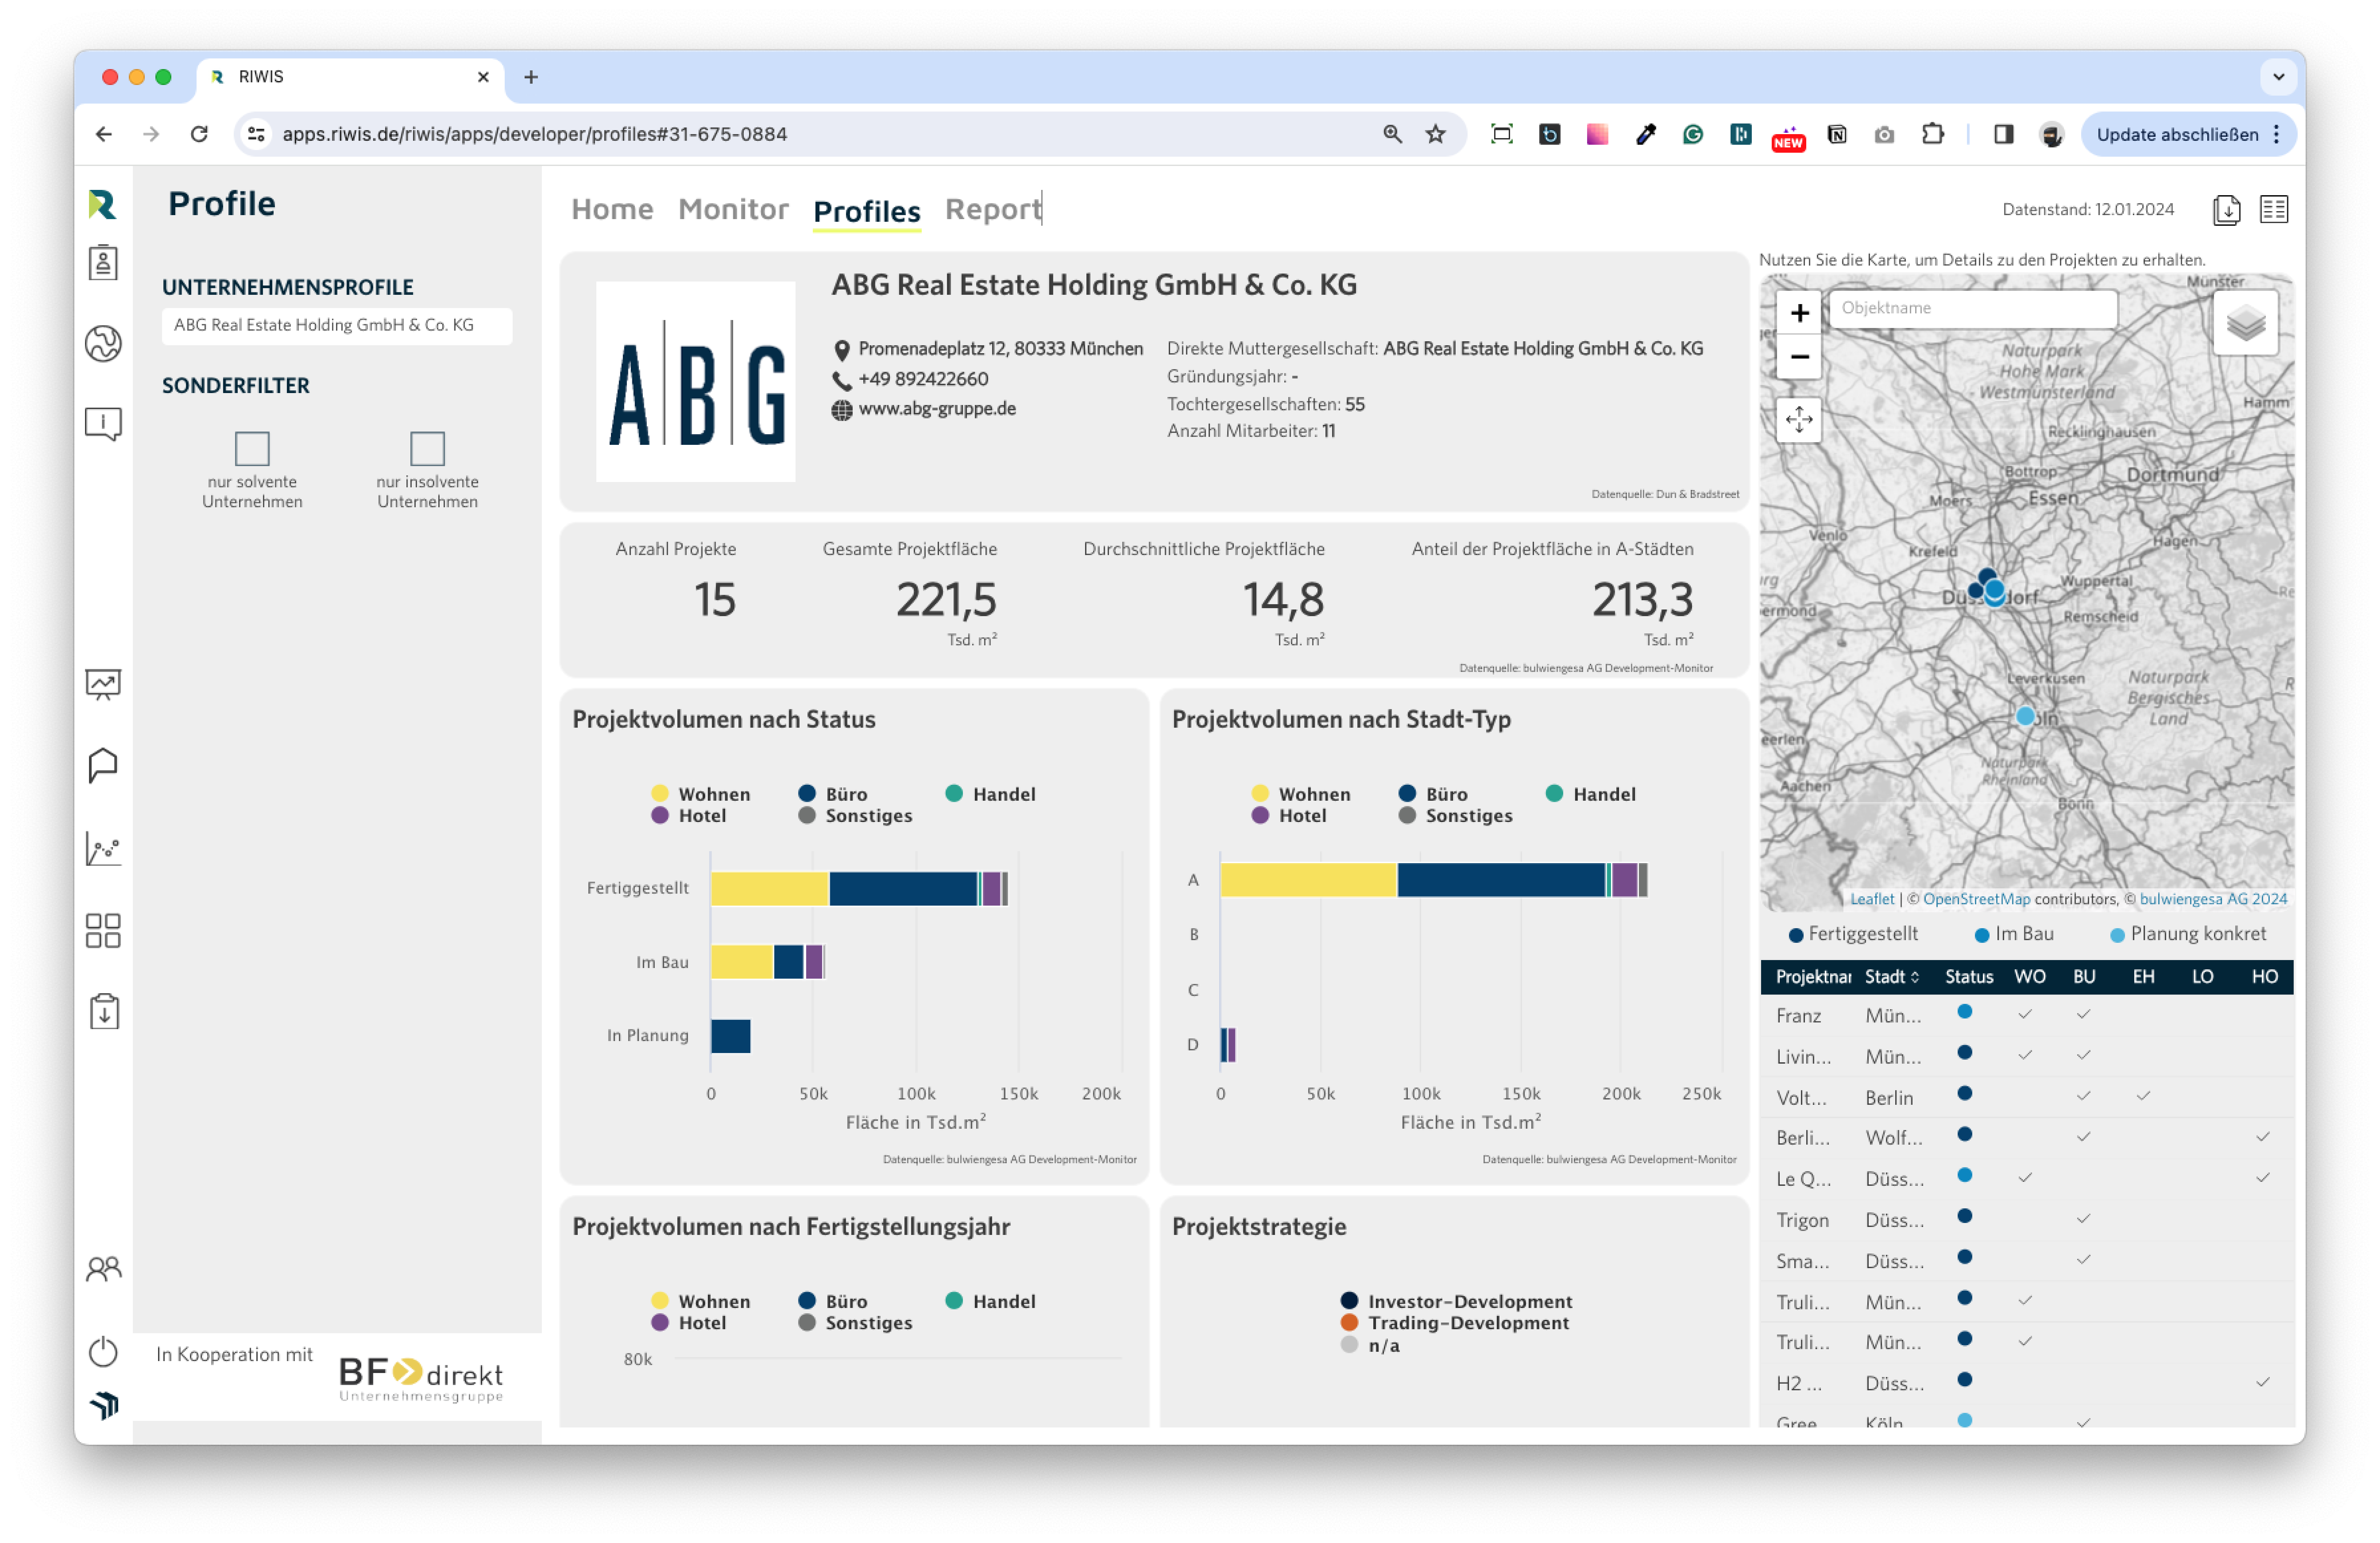The image size is (2380, 1543).
Task: Open the alert speech bubble sidebar icon
Action: pyautogui.click(x=103, y=424)
